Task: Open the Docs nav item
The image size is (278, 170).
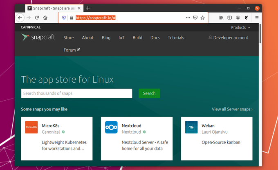Action: pos(155,38)
